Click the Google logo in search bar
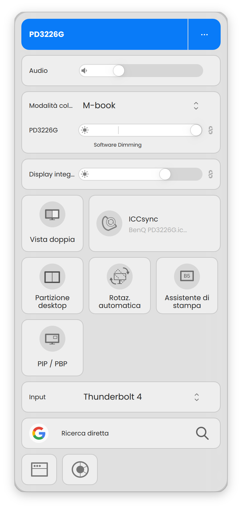 tap(39, 433)
